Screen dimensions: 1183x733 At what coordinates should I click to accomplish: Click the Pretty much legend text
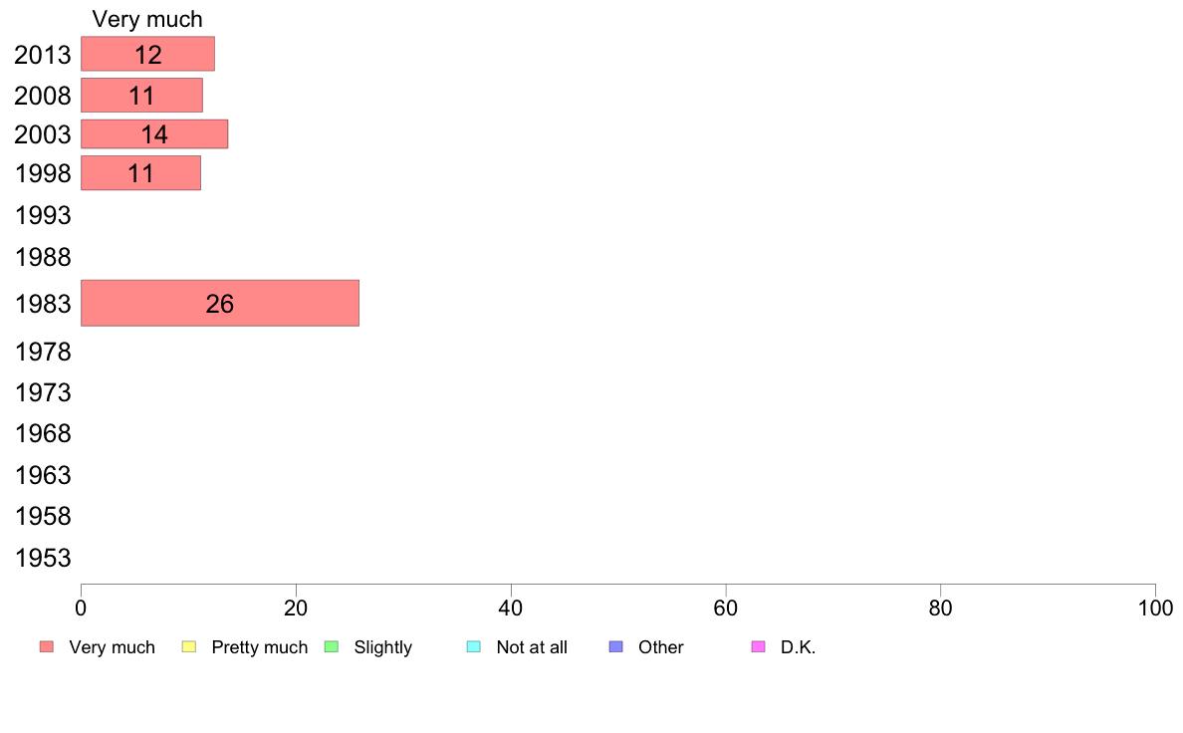260,647
